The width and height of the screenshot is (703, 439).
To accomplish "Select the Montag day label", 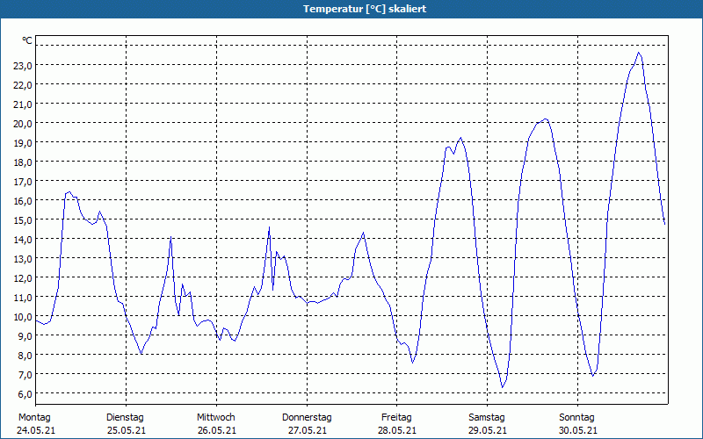I will [x=34, y=417].
